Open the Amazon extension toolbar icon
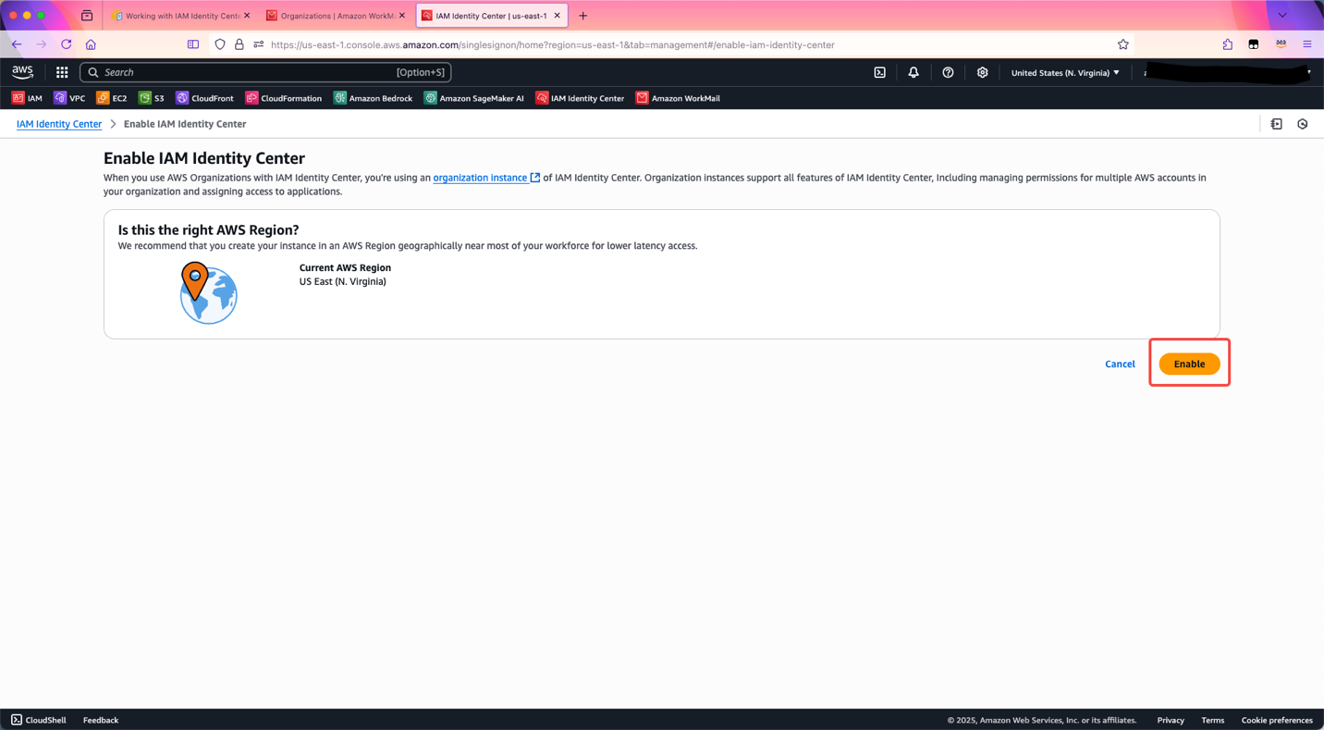 1281,44
